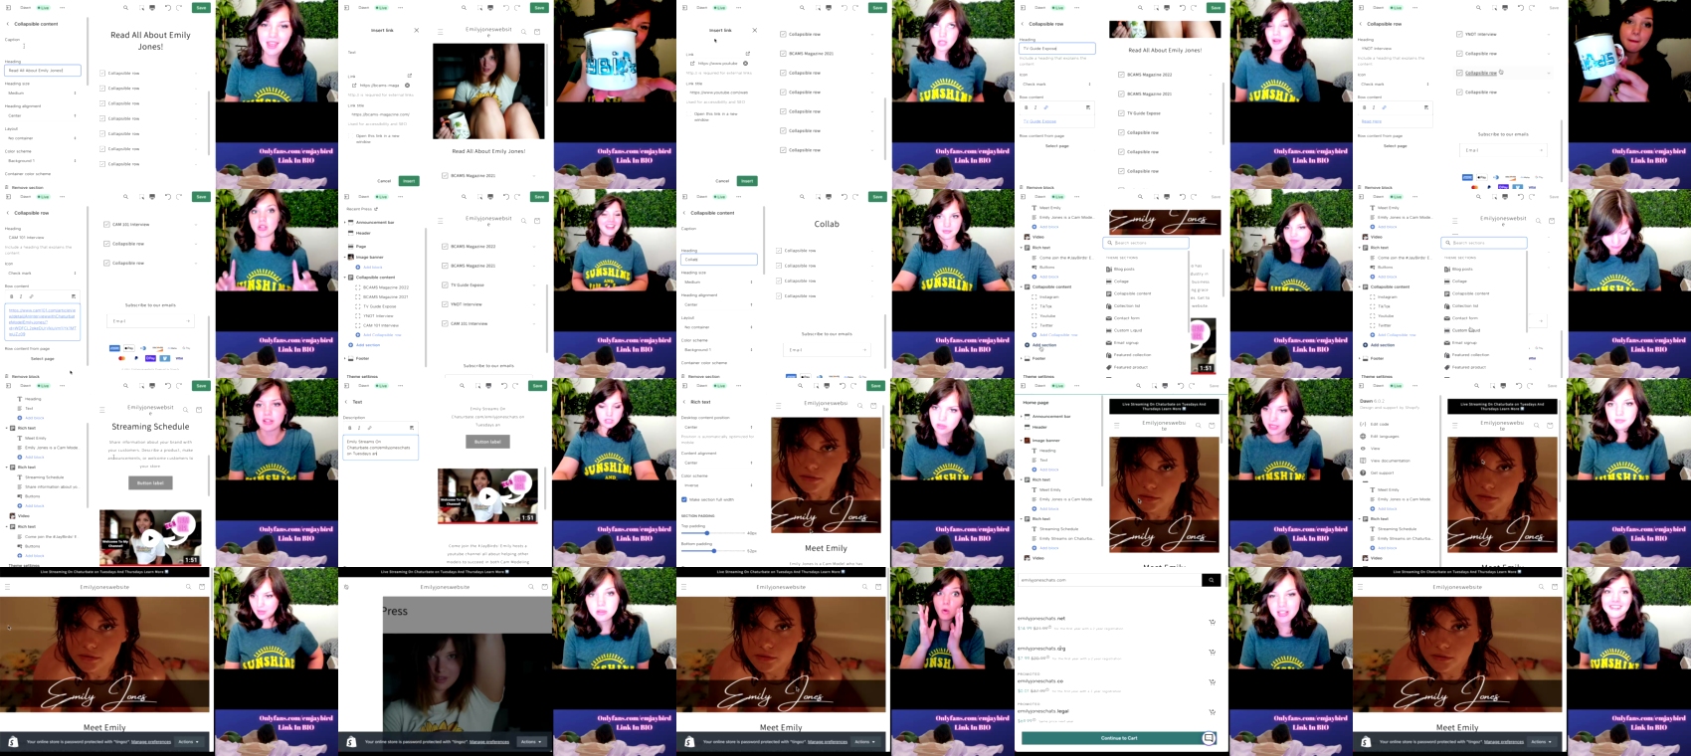This screenshot has width=1691, height=756.
Task: Open the Home page template selector
Action: coord(1036,402)
